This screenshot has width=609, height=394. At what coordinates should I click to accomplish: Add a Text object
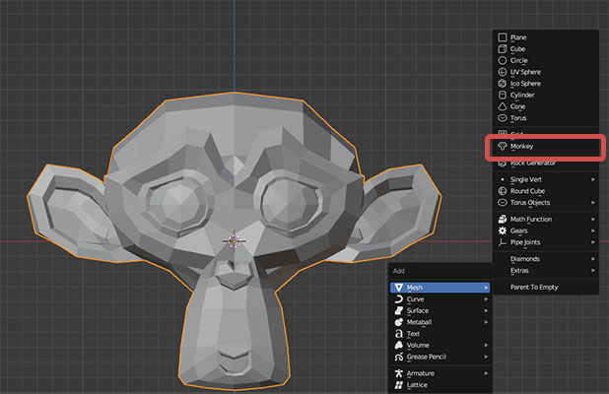pos(440,334)
